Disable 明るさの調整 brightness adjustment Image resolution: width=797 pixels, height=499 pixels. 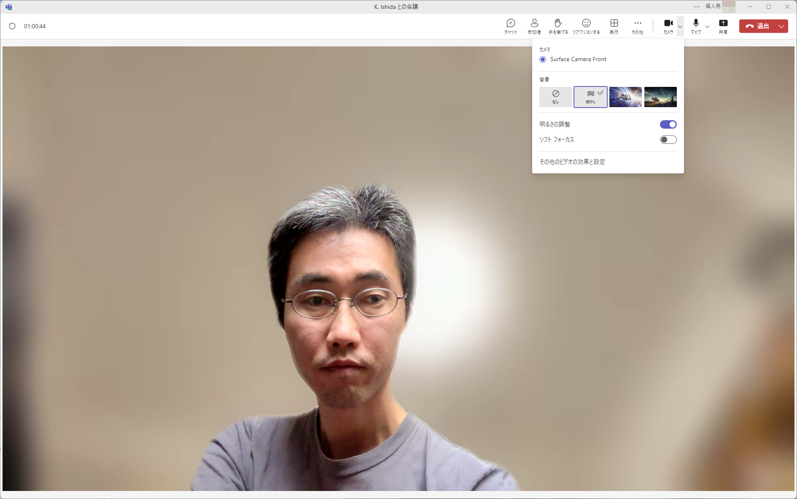pyautogui.click(x=668, y=124)
